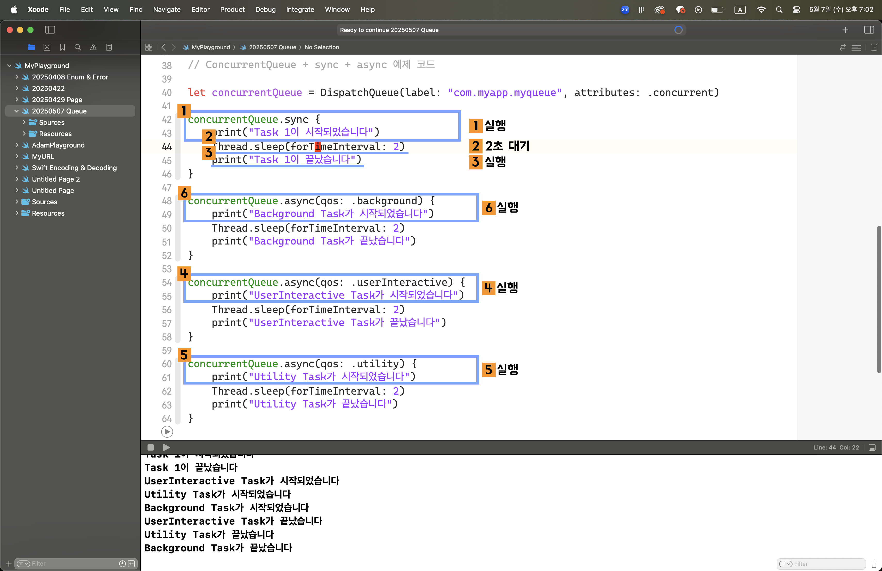Click the console Filter field
This screenshot has width=882, height=571.
[x=821, y=564]
